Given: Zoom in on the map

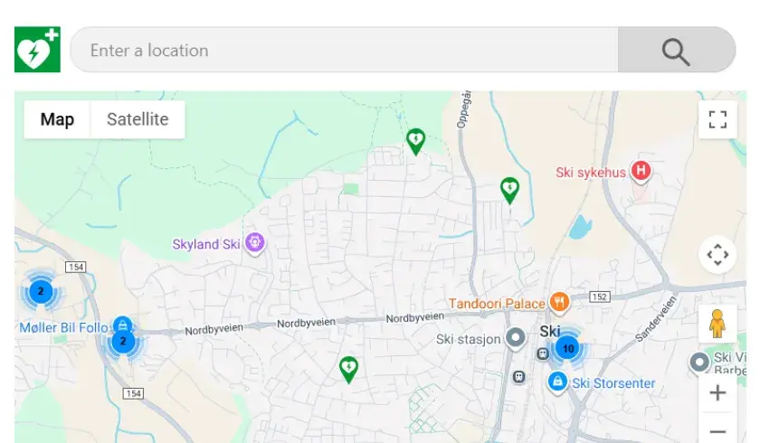Looking at the screenshot, I should coord(717,392).
